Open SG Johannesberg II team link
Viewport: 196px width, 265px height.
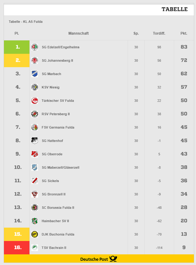point(57,60)
